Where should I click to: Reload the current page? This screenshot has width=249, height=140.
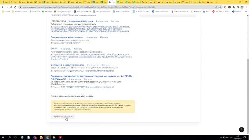[x=11, y=7]
